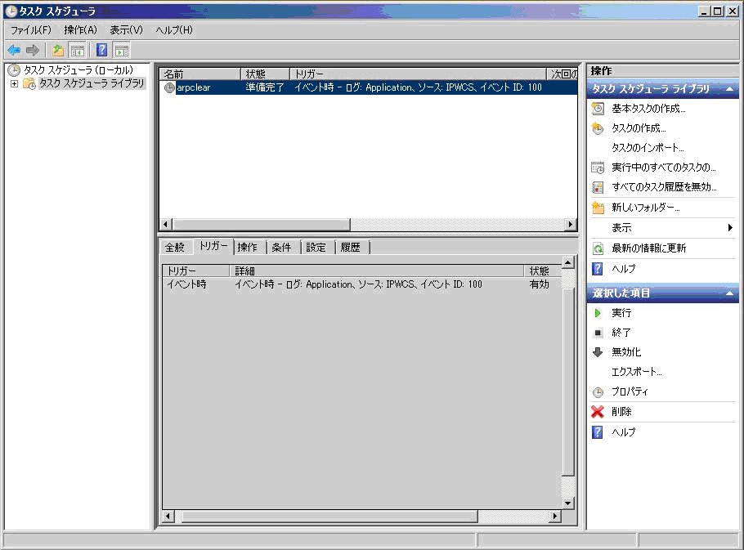The height and width of the screenshot is (550, 744).
Task: Click right arrow of task list horizontal scrollbar
Action: tap(571, 224)
